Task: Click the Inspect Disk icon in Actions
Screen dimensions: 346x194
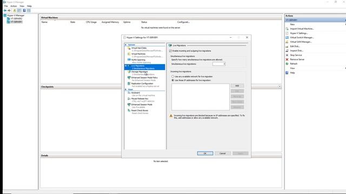Action: click(287, 51)
